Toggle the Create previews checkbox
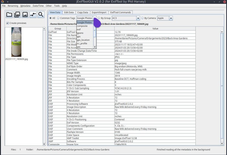 point(8,23)
